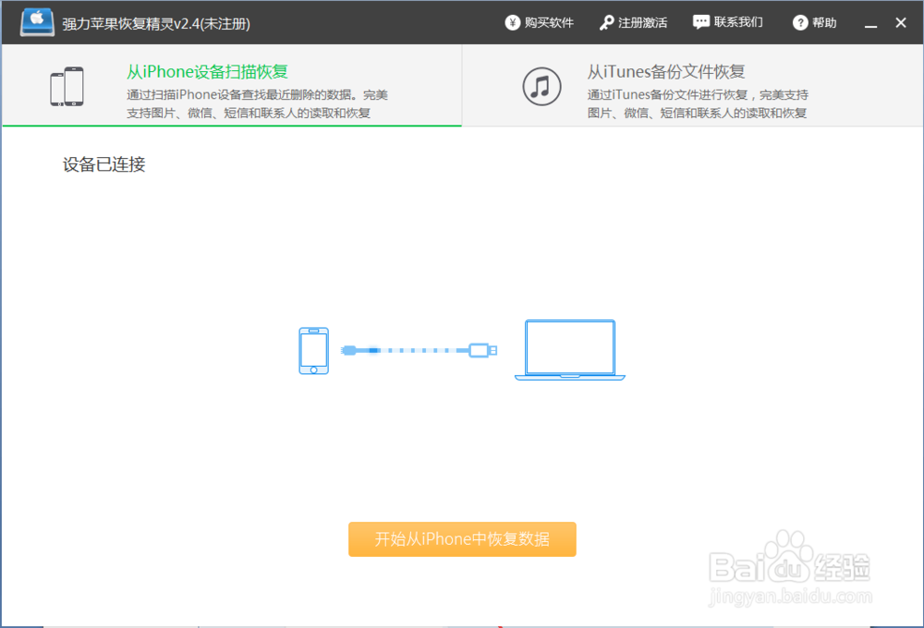Click the question mark help icon
The image size is (924, 628).
(800, 22)
